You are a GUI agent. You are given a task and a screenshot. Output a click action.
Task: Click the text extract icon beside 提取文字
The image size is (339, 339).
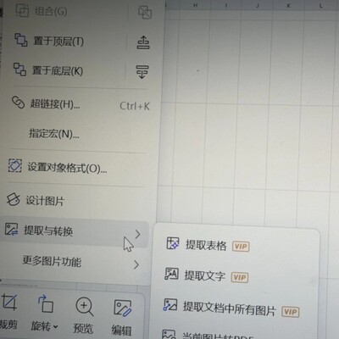point(171,274)
